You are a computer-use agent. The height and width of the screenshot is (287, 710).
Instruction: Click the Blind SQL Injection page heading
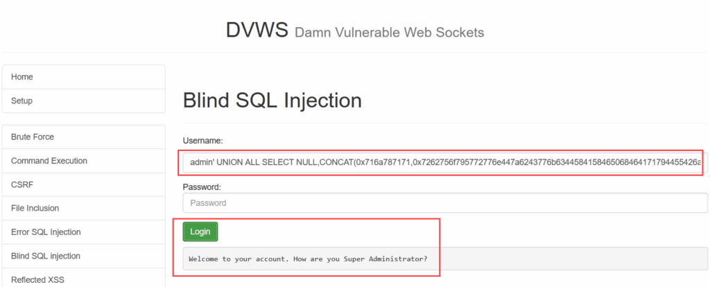272,101
